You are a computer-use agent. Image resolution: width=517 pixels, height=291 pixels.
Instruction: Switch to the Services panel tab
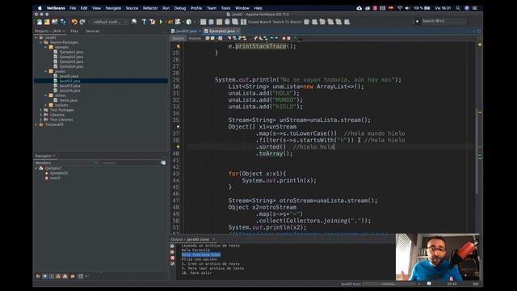[x=92, y=31]
